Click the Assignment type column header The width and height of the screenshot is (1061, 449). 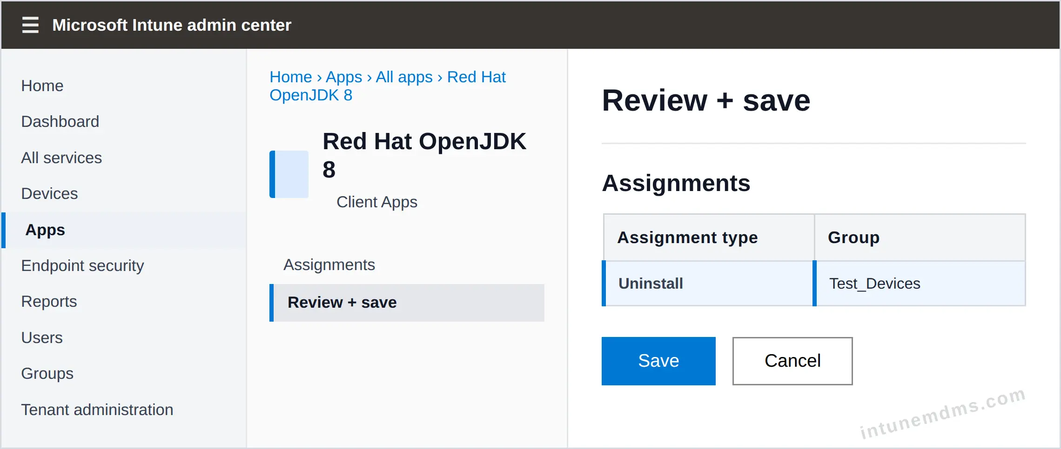(709, 238)
